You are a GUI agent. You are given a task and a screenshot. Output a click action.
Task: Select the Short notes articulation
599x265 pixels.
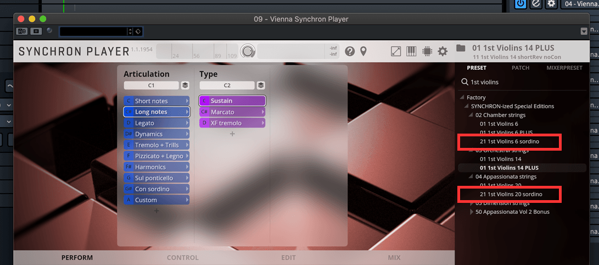(156, 101)
